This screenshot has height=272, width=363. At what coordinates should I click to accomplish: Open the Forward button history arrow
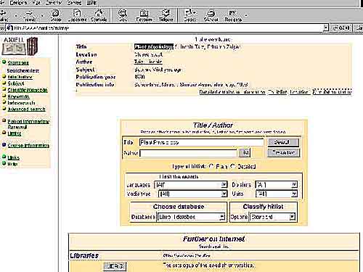tap(43, 15)
